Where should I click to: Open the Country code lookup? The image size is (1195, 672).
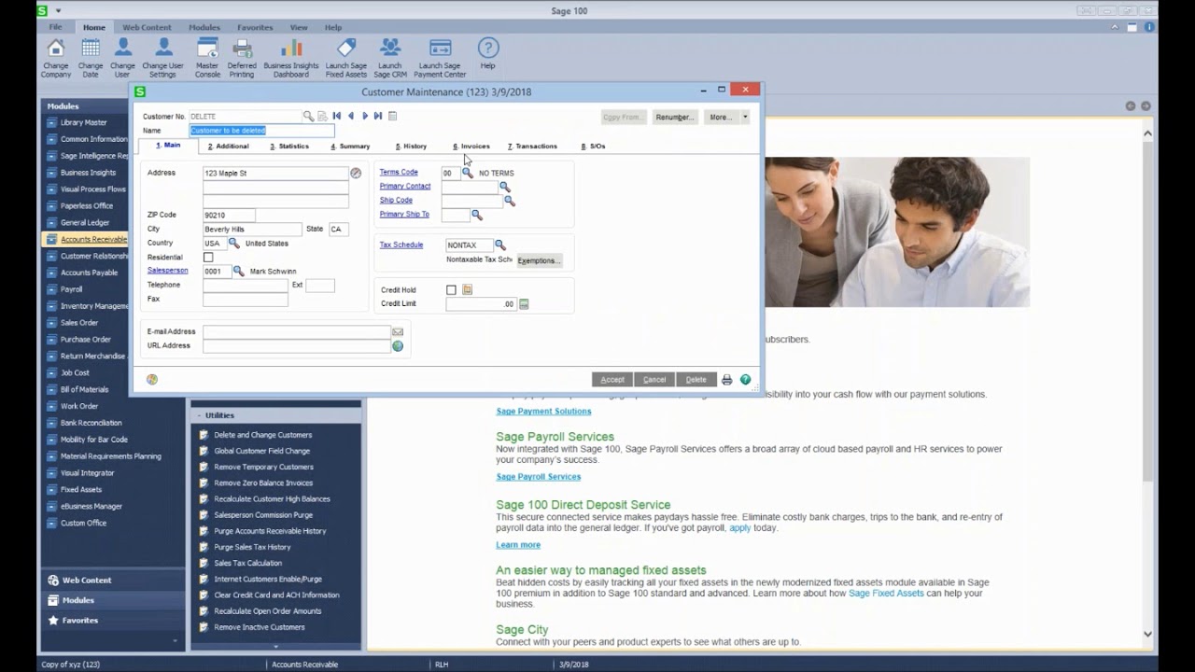(x=234, y=243)
